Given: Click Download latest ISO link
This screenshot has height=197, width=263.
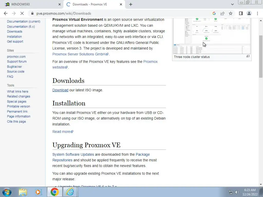Looking at the screenshot, I should coord(60,90).
